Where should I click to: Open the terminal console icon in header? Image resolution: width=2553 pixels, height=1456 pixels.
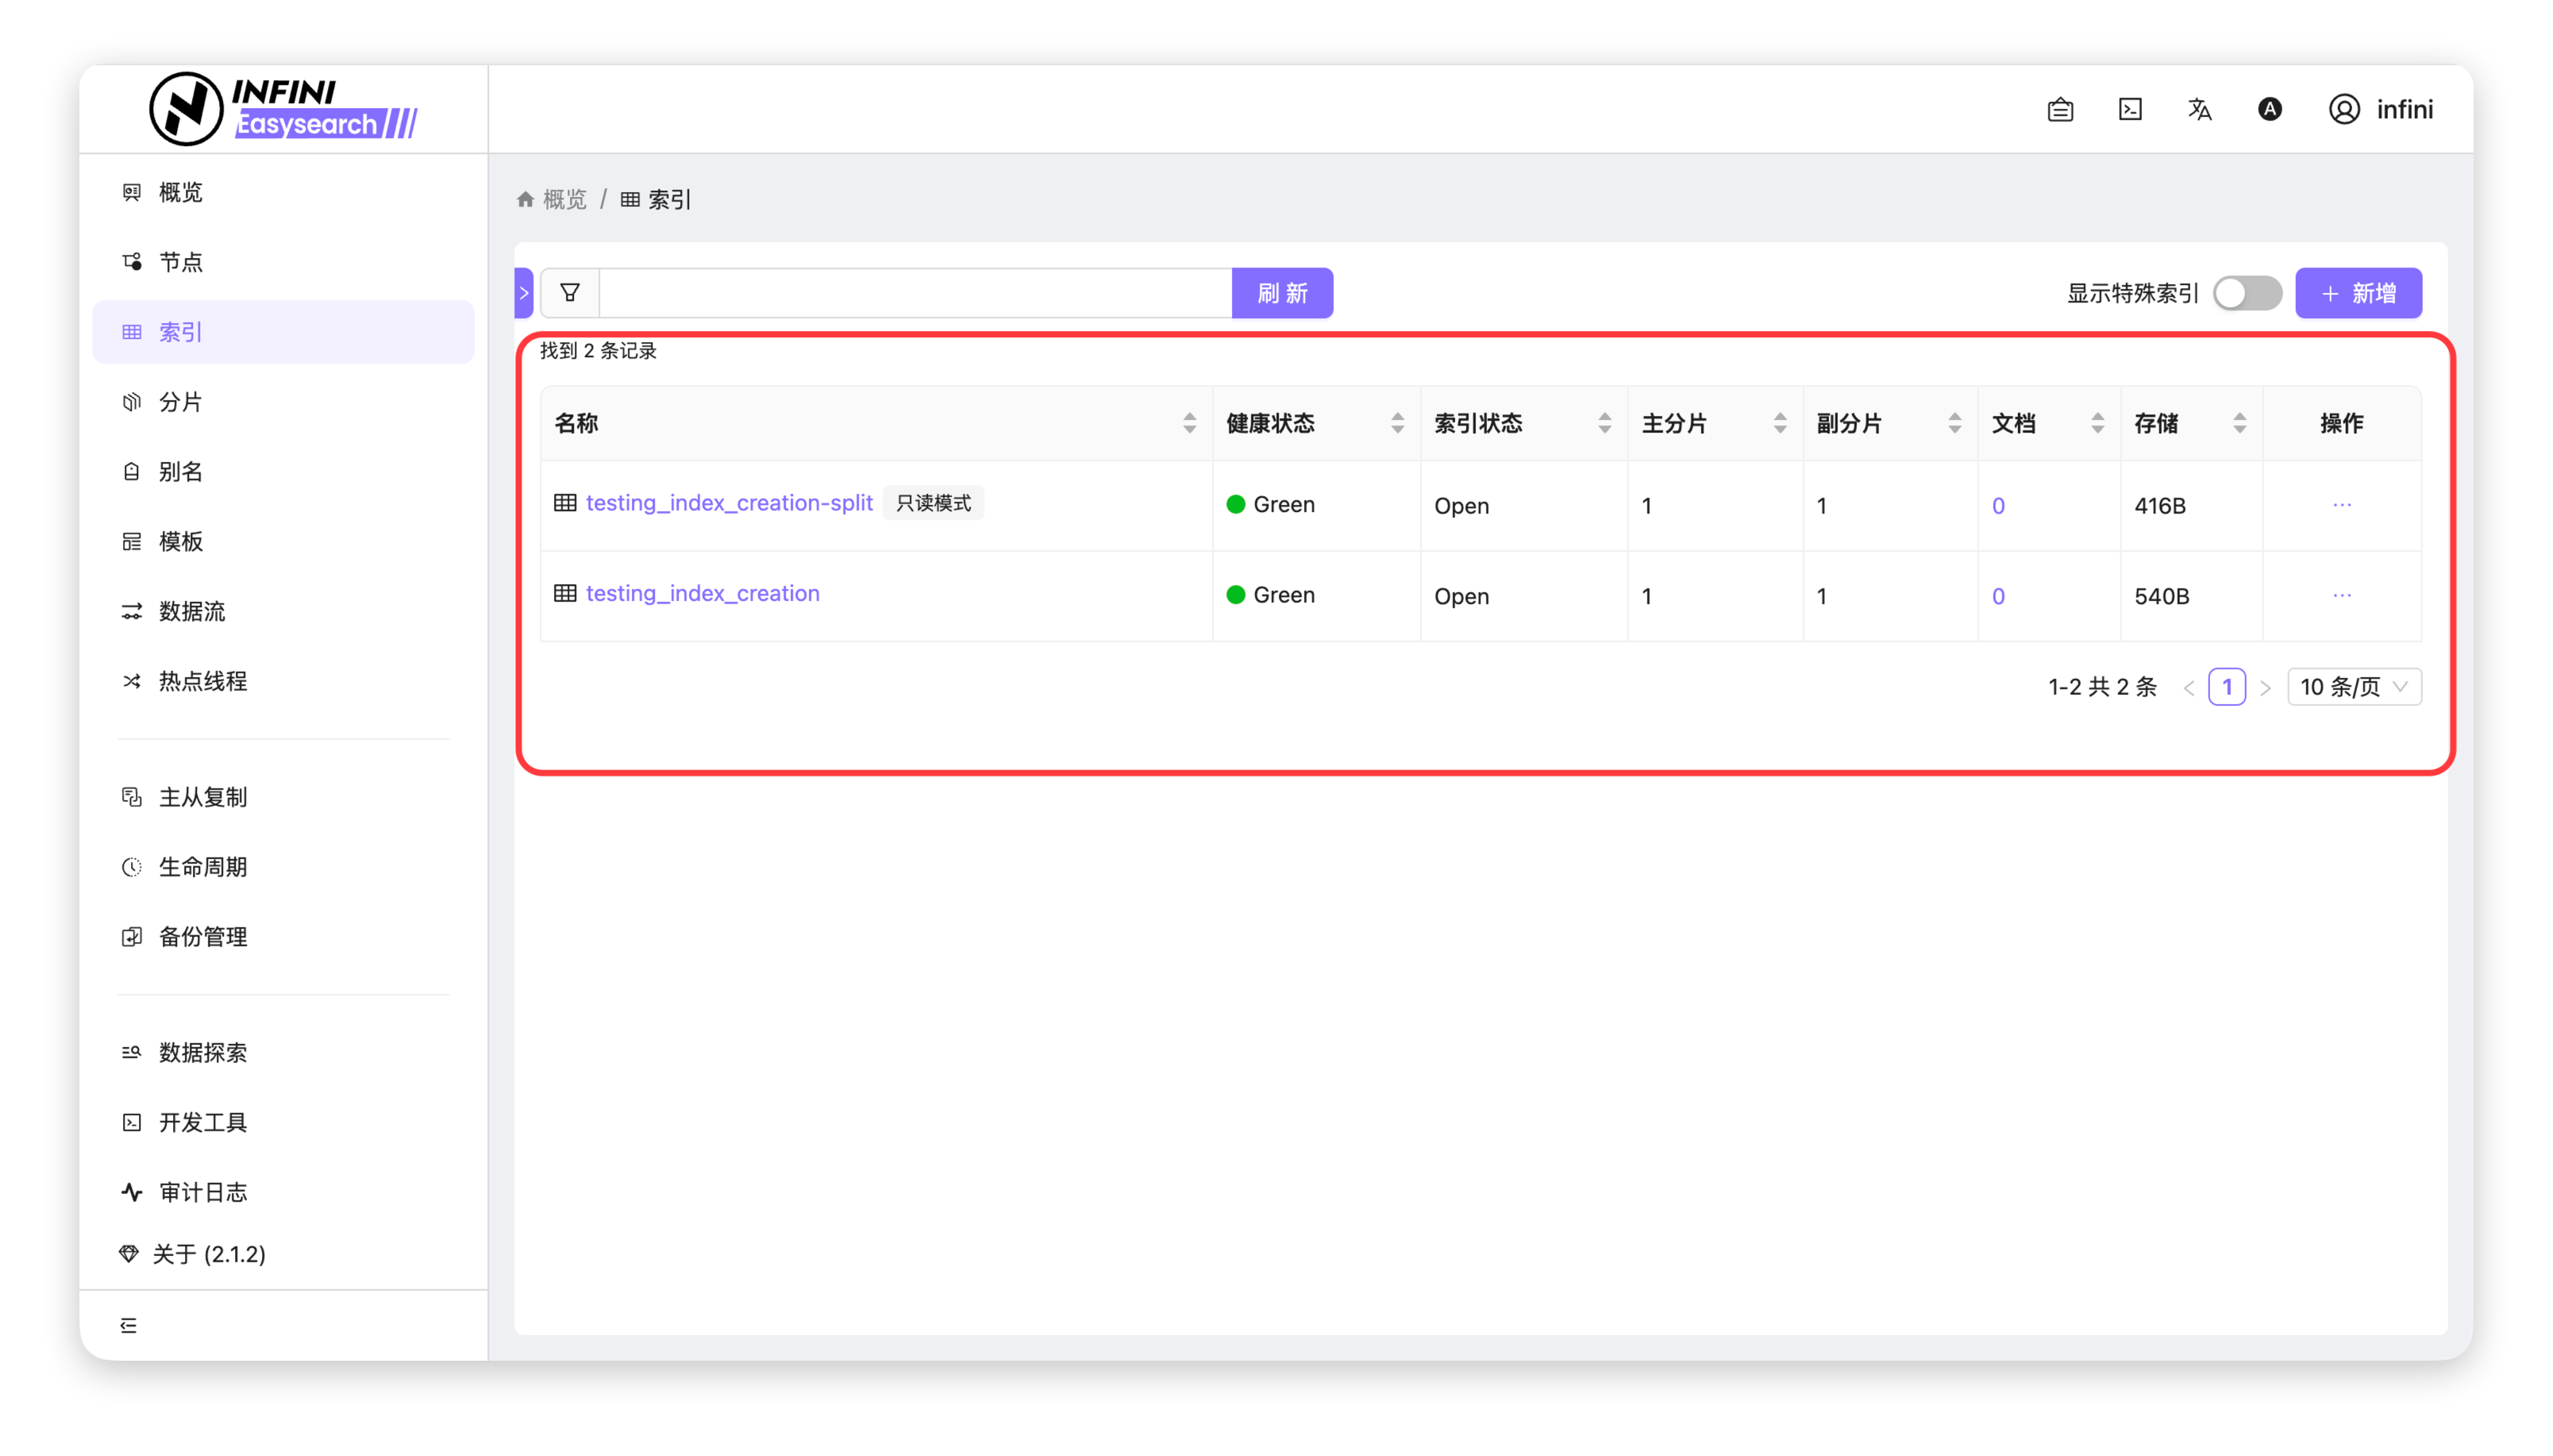coord(2130,109)
